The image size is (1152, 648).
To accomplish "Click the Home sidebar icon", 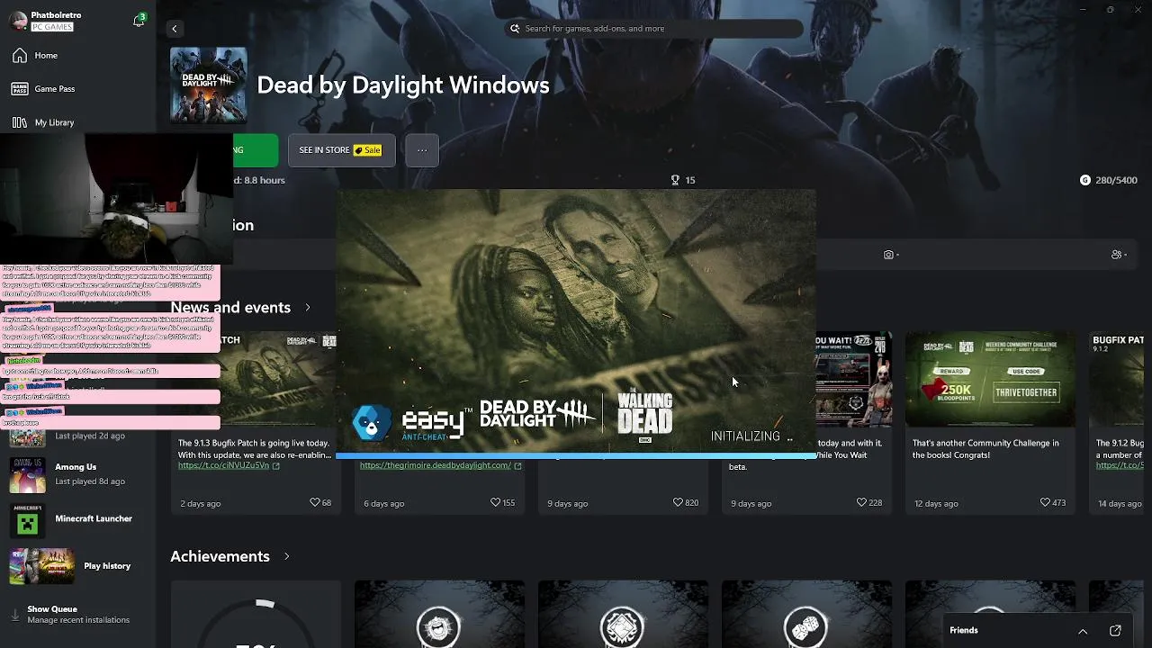I will pos(20,56).
